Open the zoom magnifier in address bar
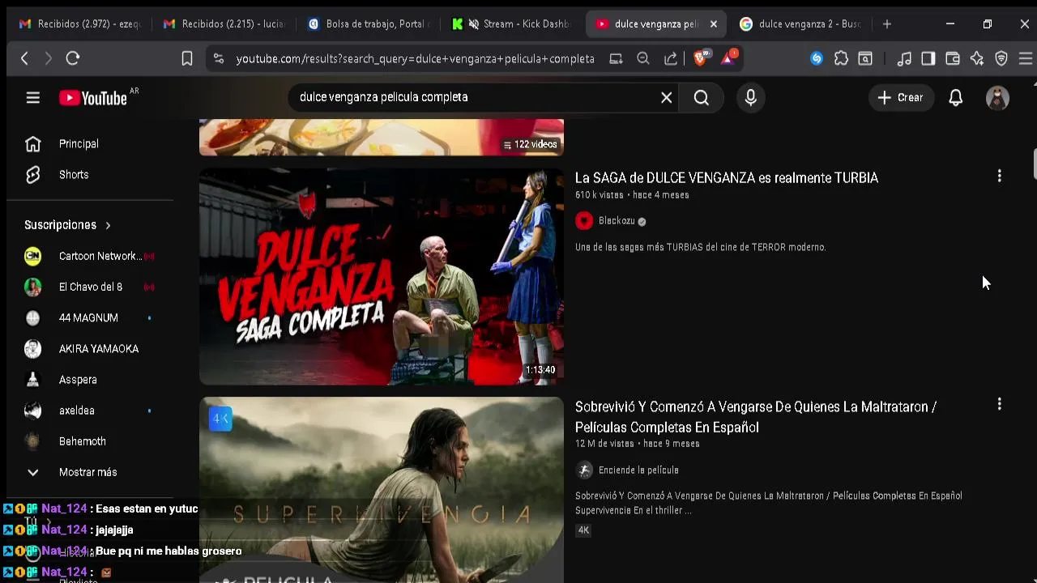This screenshot has height=583, width=1037. pos(643,58)
